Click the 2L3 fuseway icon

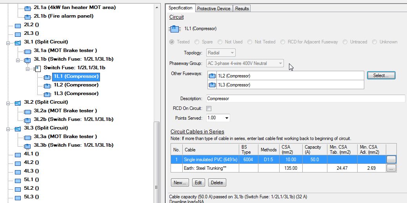tap(18, 34)
